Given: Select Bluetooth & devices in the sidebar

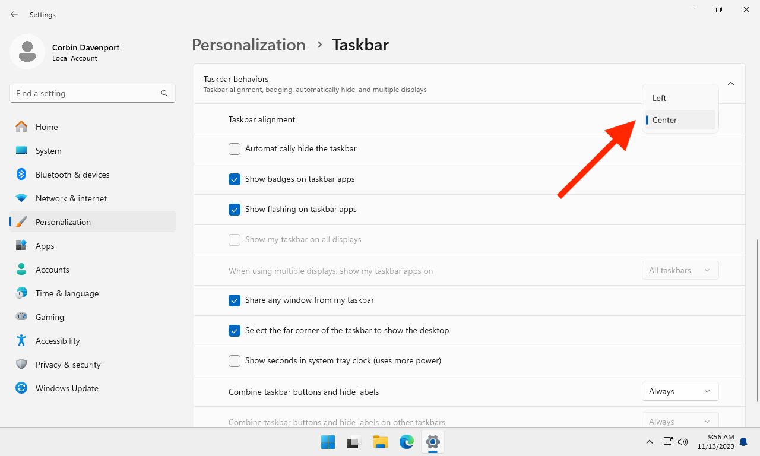Looking at the screenshot, I should tap(72, 174).
